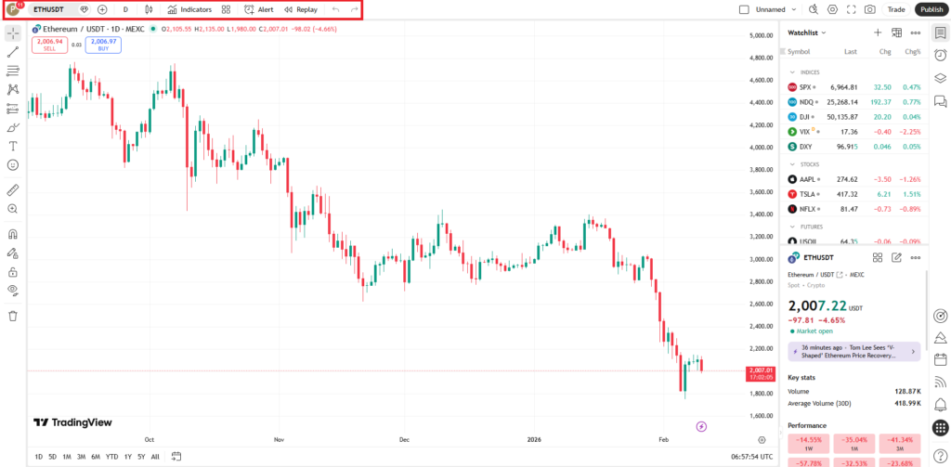The width and height of the screenshot is (951, 467).
Task: Take a chart snapshot with camera icon
Action: click(x=869, y=9)
